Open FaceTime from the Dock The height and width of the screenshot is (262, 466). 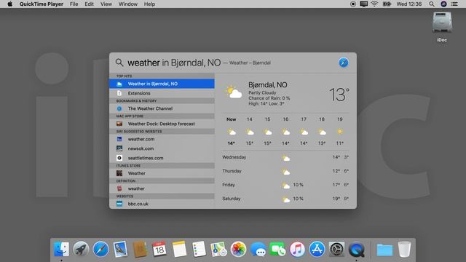[277, 249]
